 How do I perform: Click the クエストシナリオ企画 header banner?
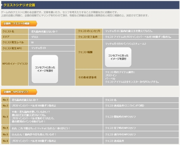point(90,5)
